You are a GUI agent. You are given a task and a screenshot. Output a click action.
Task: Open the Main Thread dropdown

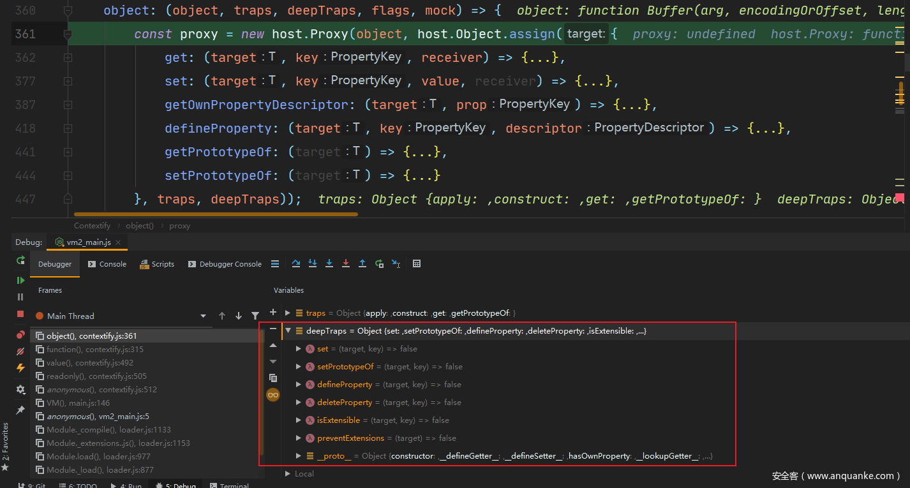(204, 316)
